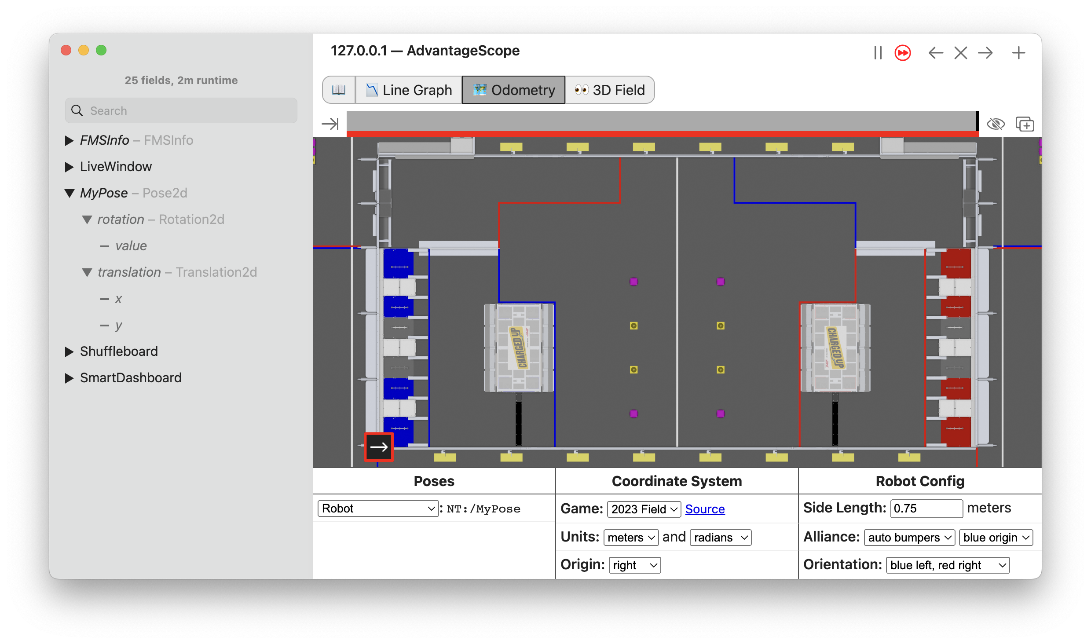
Task: Expand the SmartDashboard tree item
Action: tap(69, 378)
